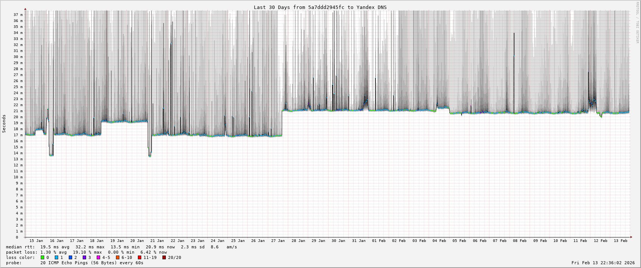Click the 15 Jan date label
Image resolution: width=641 pixels, height=268 pixels.
click(36, 240)
